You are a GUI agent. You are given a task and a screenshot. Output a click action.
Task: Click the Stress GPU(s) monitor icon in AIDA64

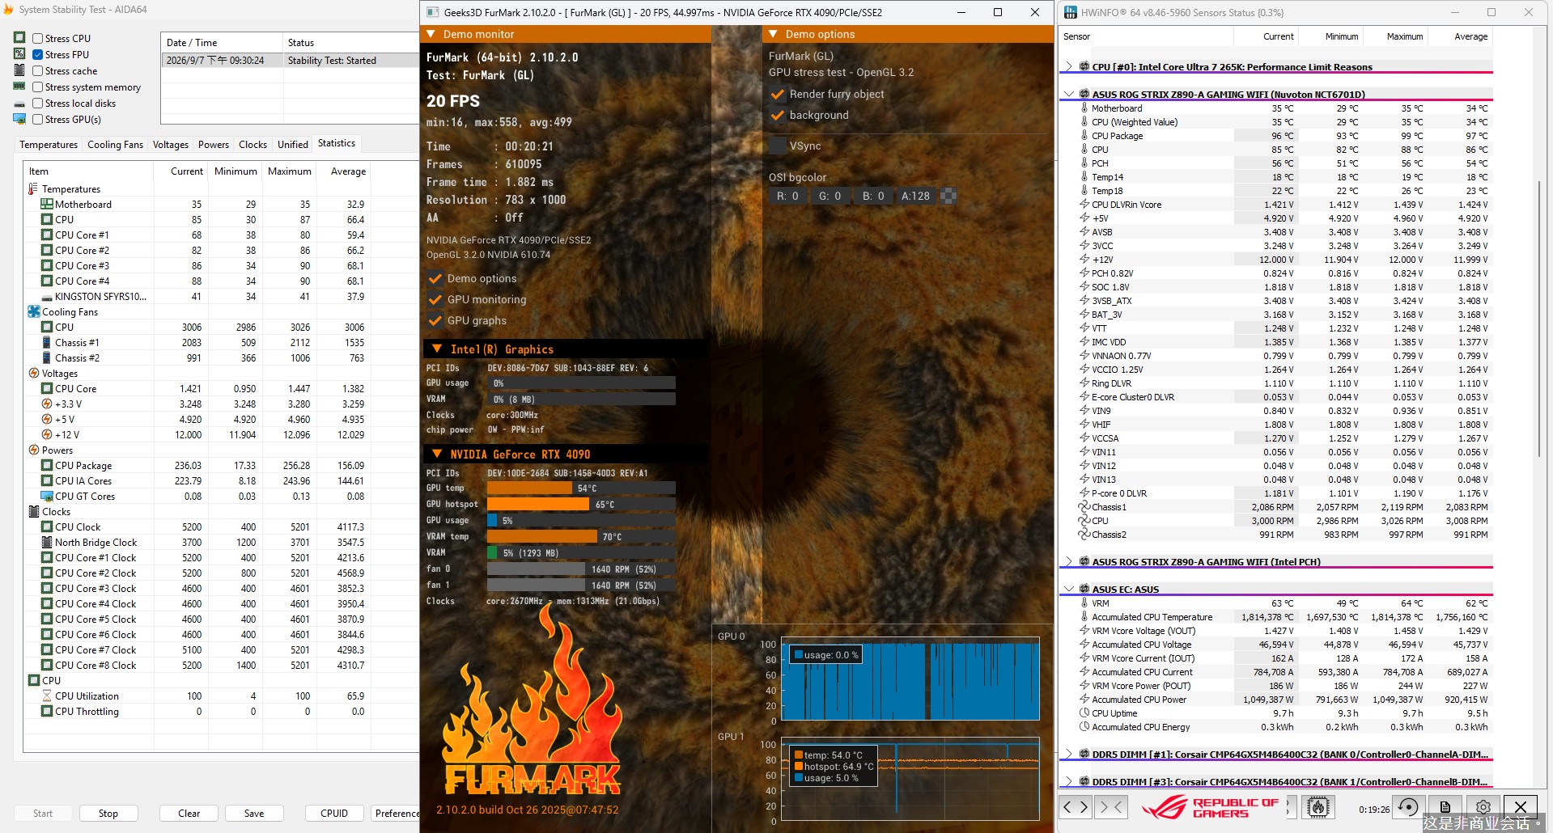(19, 119)
